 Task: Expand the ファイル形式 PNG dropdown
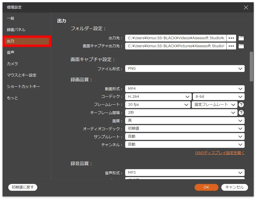185,69
